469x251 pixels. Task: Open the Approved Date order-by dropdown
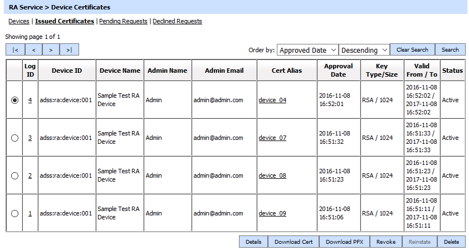click(x=307, y=50)
